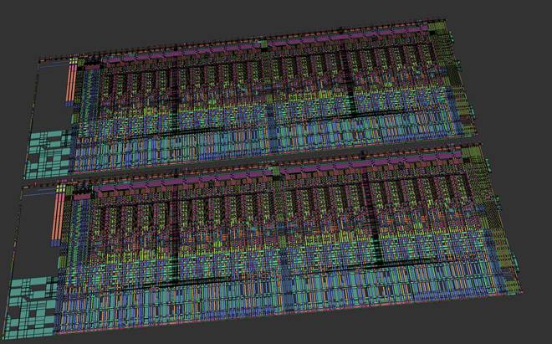This screenshot has height=344, width=552.
Task: Click the top-right corner of the upper chip
Action: [x=449, y=20]
